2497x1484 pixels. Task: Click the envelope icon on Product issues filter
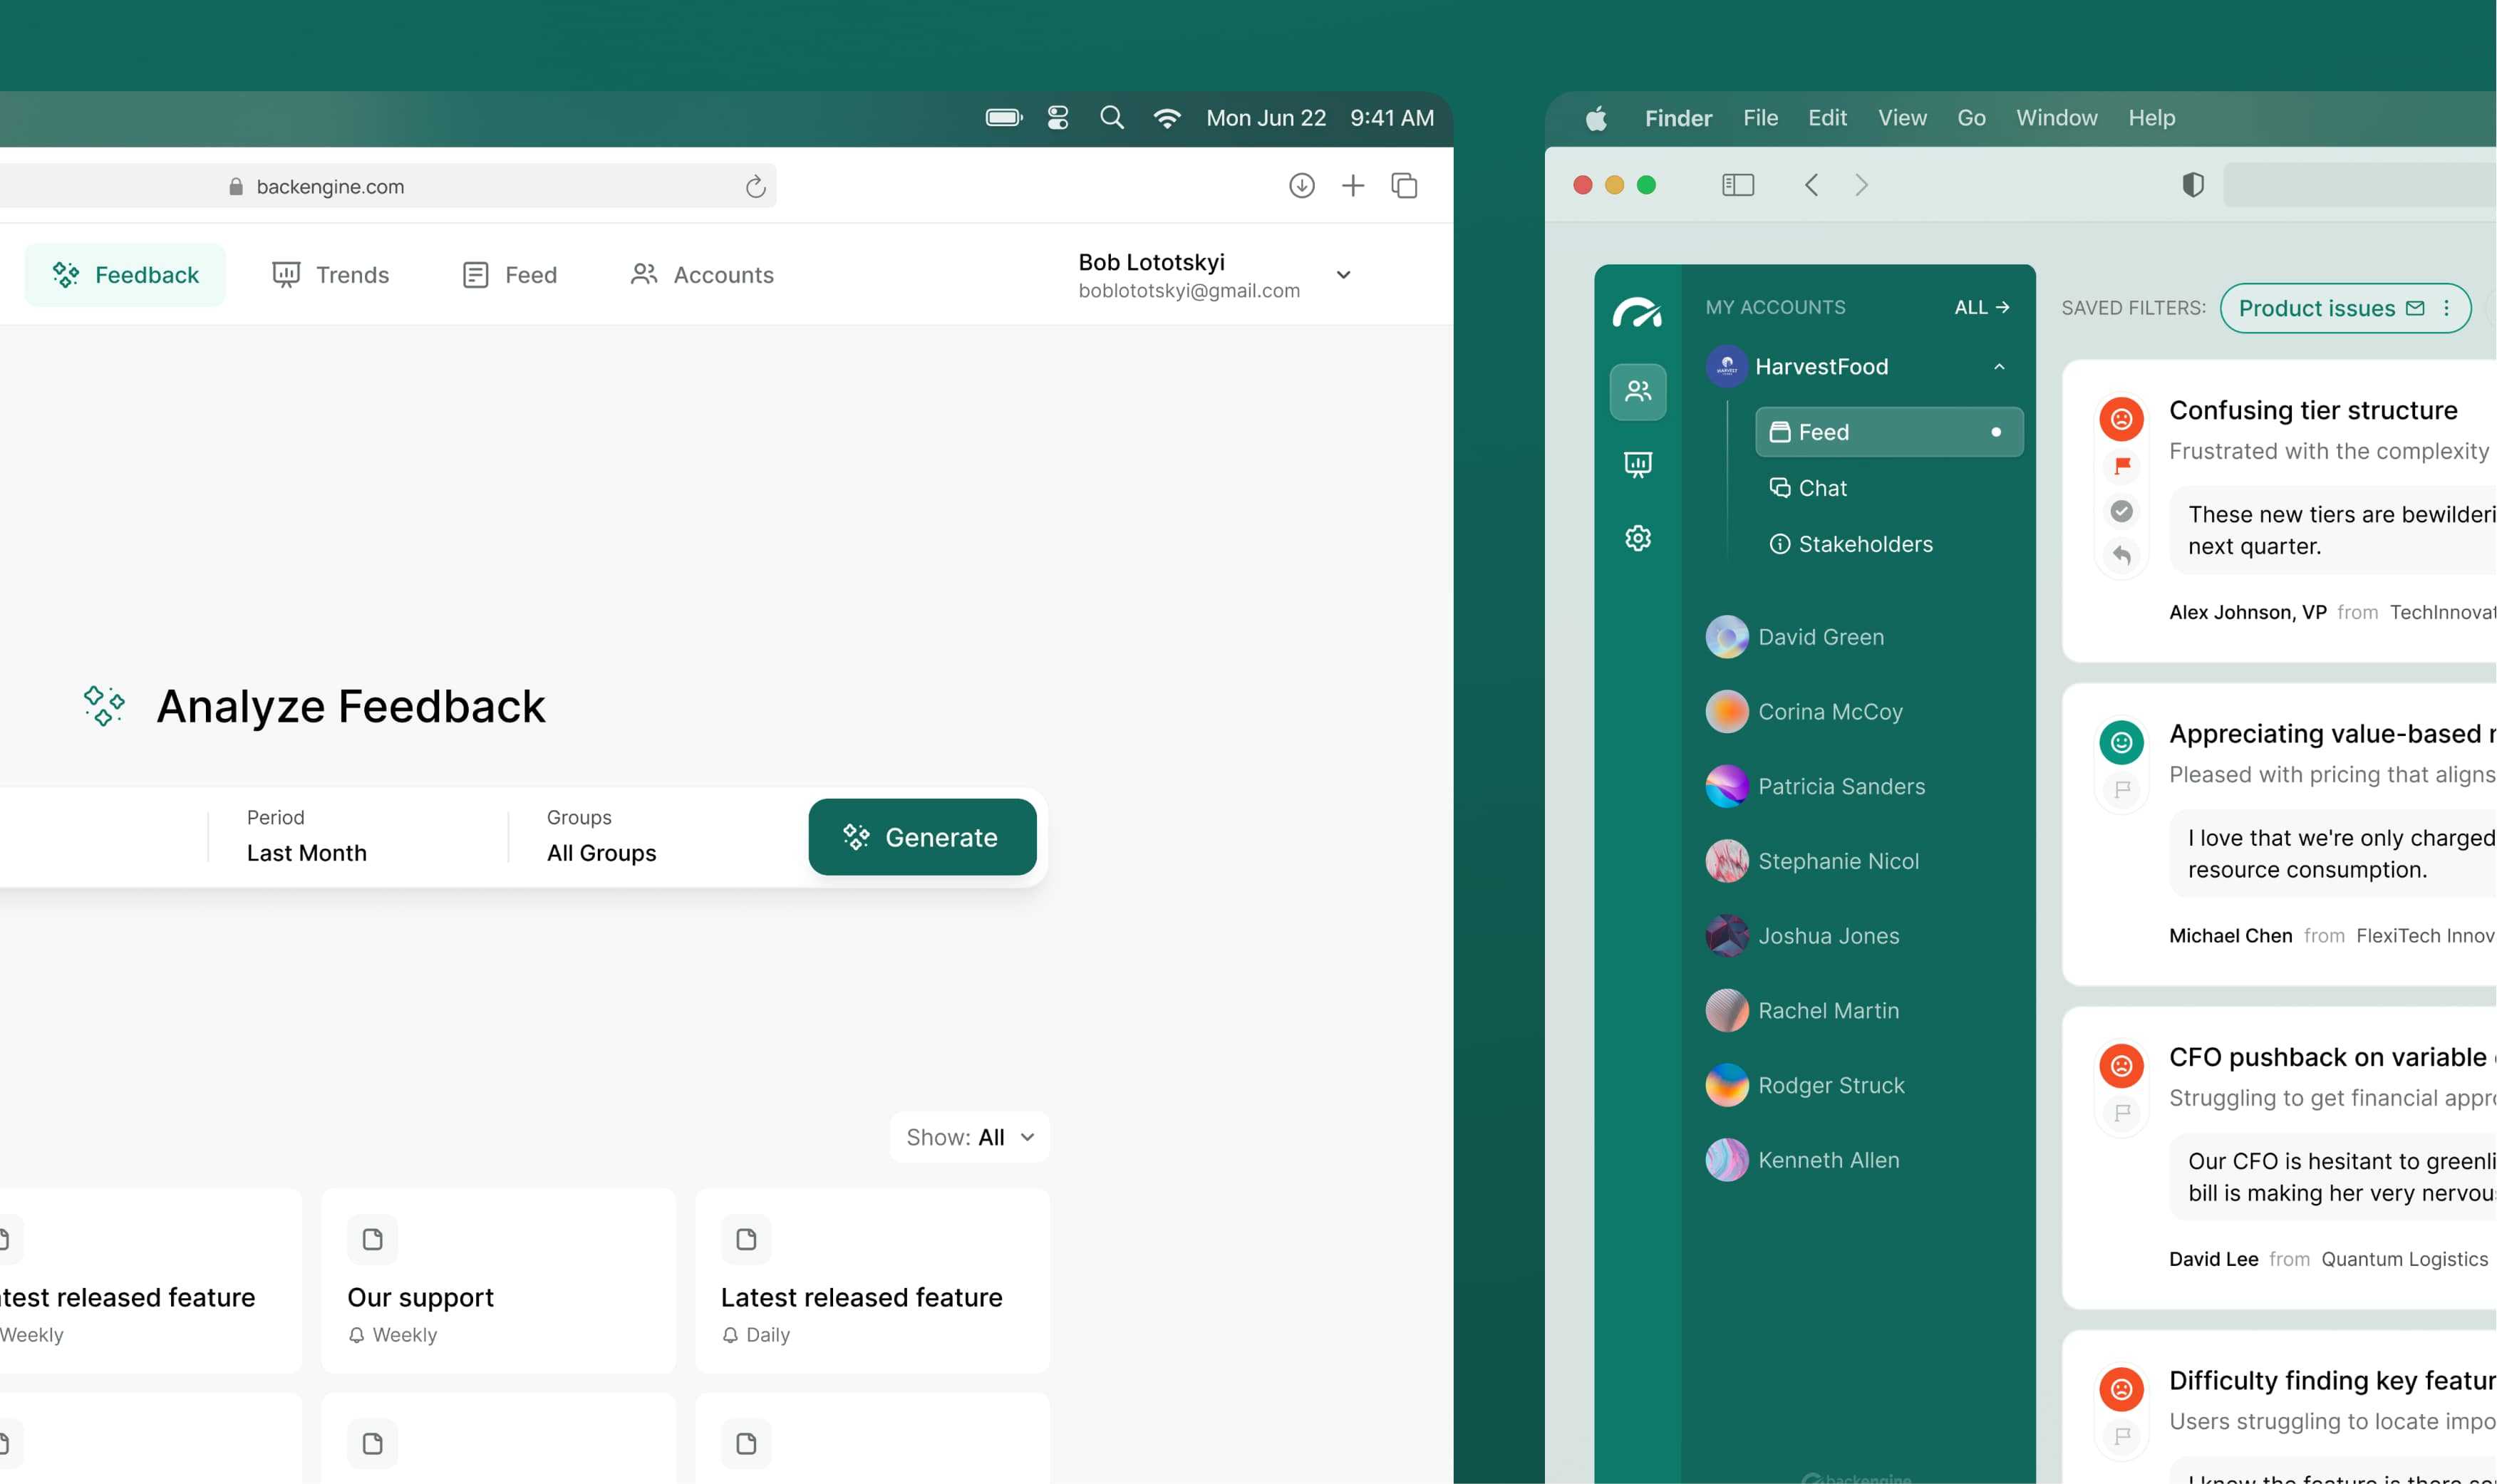[2414, 308]
